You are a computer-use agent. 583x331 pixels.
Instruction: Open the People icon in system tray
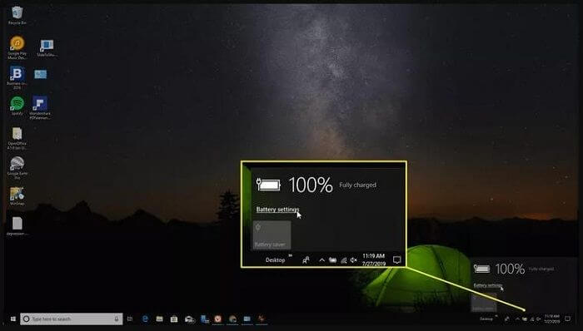point(506,319)
